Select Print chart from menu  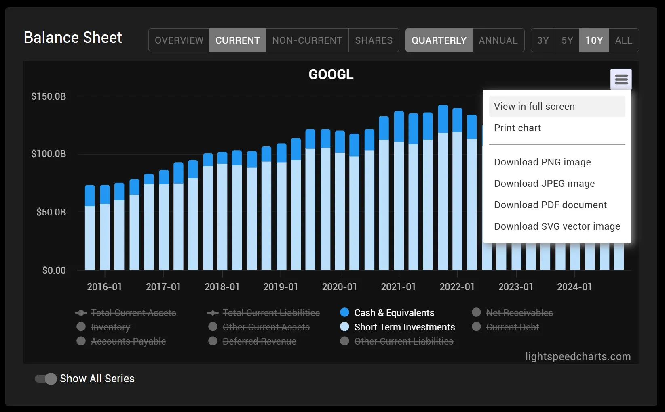tap(557, 128)
